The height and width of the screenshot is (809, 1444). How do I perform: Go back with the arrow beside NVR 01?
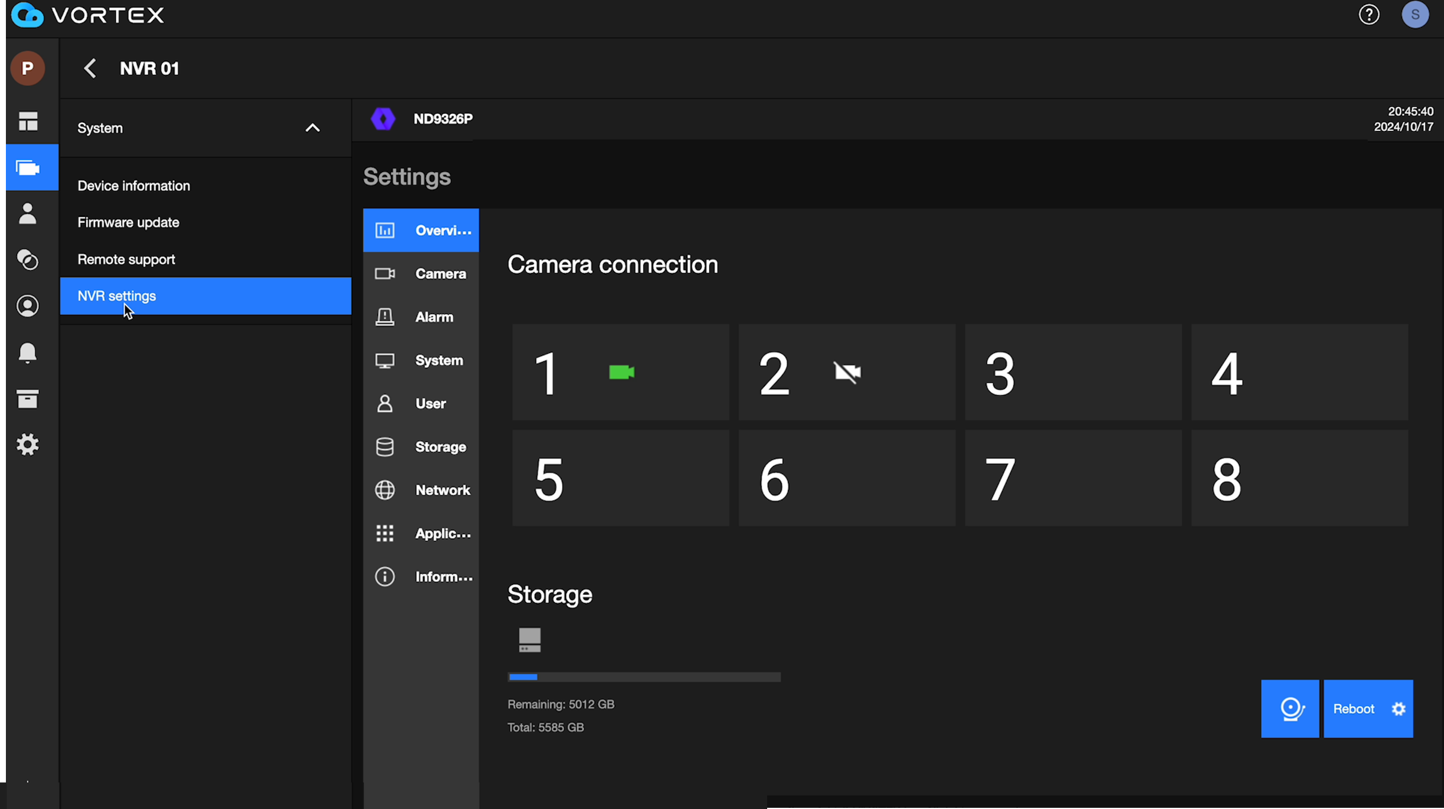(90, 68)
